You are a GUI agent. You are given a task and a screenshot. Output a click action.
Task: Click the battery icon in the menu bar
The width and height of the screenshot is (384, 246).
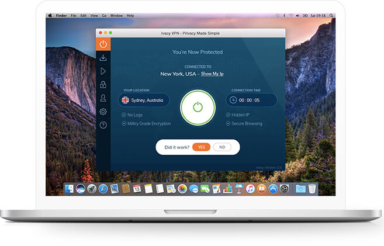305,15
